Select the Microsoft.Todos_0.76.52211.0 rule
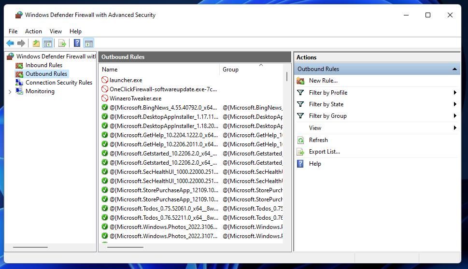Image resolution: width=468 pixels, height=269 pixels. (x=164, y=218)
